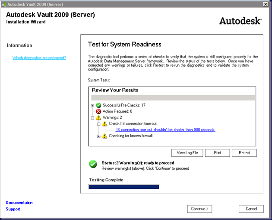Click the large green status check icon
Screen dimensions: 272x220
point(93,164)
